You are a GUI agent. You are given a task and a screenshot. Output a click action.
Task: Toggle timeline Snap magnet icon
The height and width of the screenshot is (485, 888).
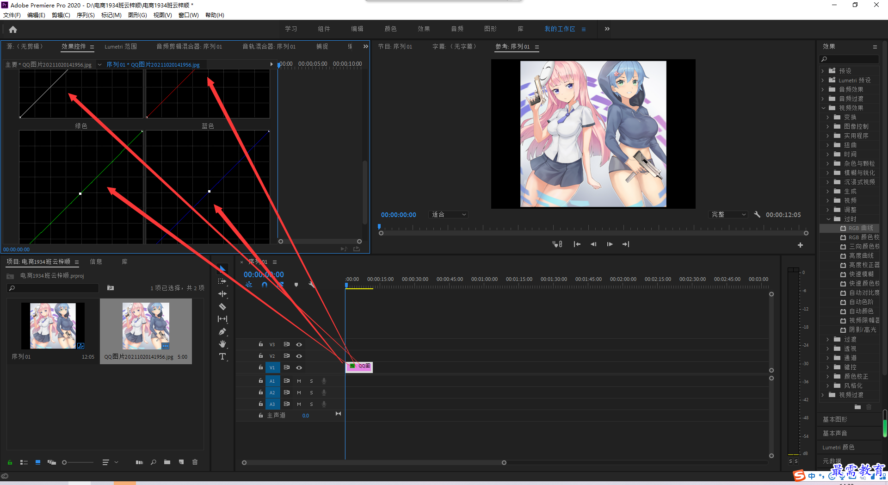[x=265, y=285]
